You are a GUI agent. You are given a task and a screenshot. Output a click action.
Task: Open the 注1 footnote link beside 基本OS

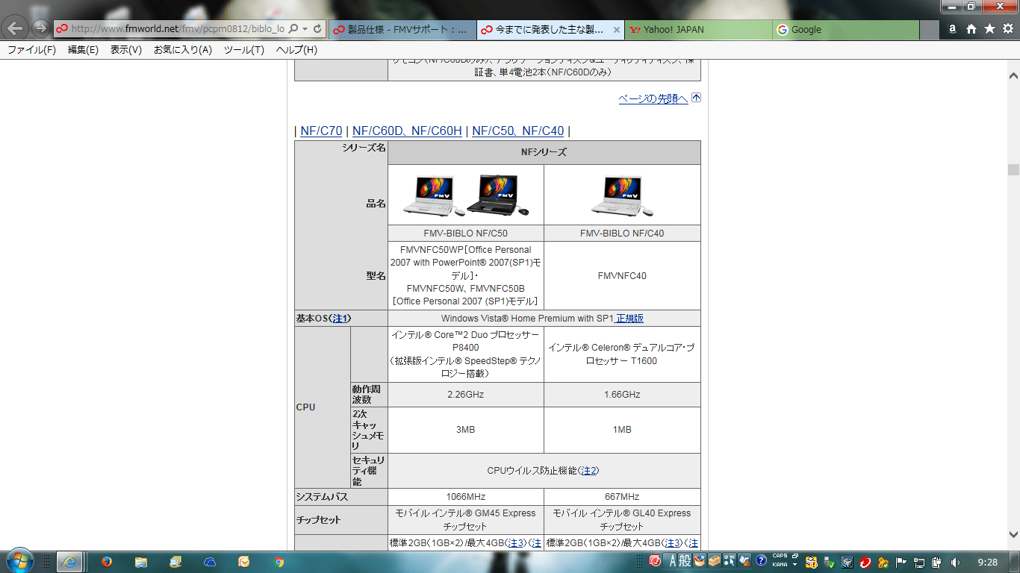(340, 319)
